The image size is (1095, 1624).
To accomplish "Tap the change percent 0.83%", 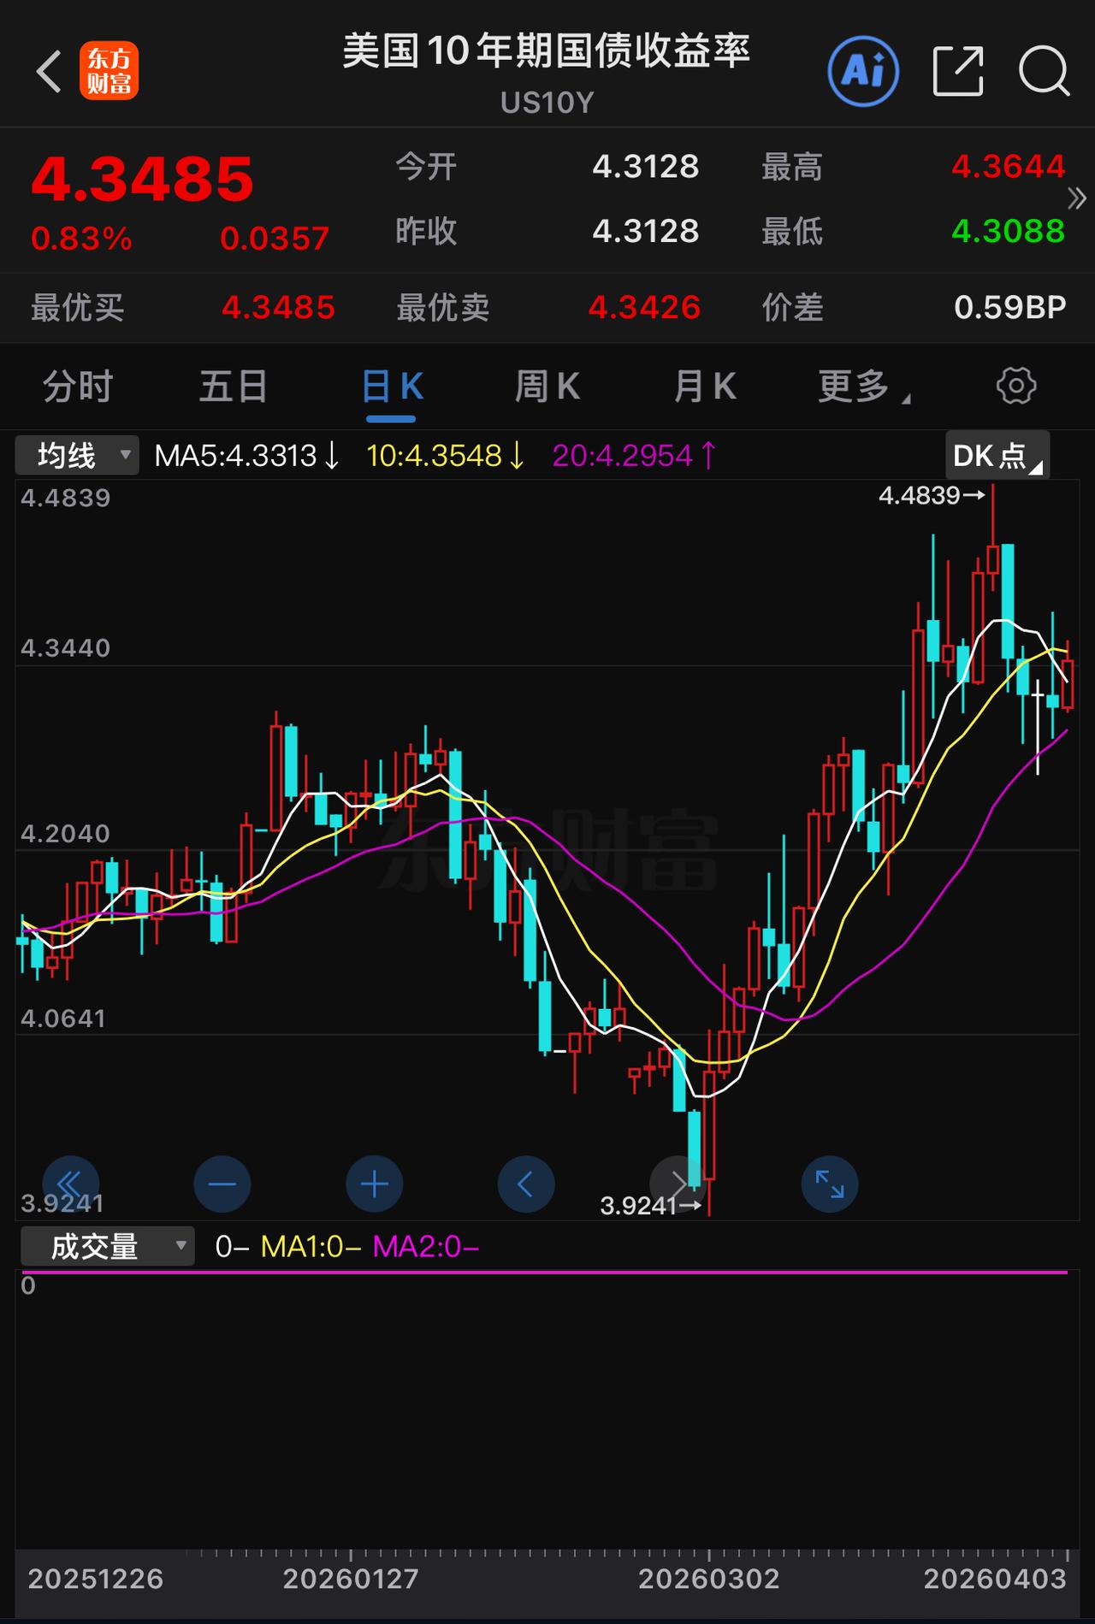I will click(x=81, y=239).
